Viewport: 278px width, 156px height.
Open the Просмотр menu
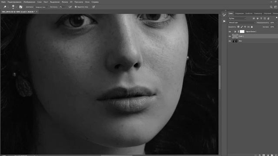(79, 2)
